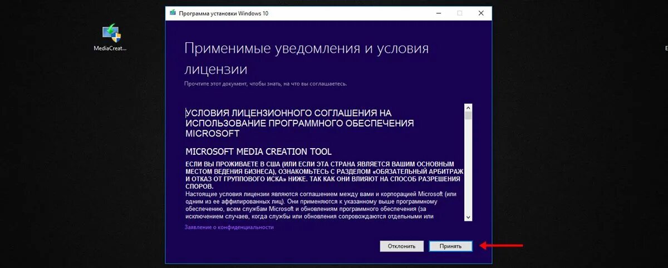Screen dimensions: 668x268
Task: Click the Прочтите этот документ subtitle text
Action: (266, 84)
